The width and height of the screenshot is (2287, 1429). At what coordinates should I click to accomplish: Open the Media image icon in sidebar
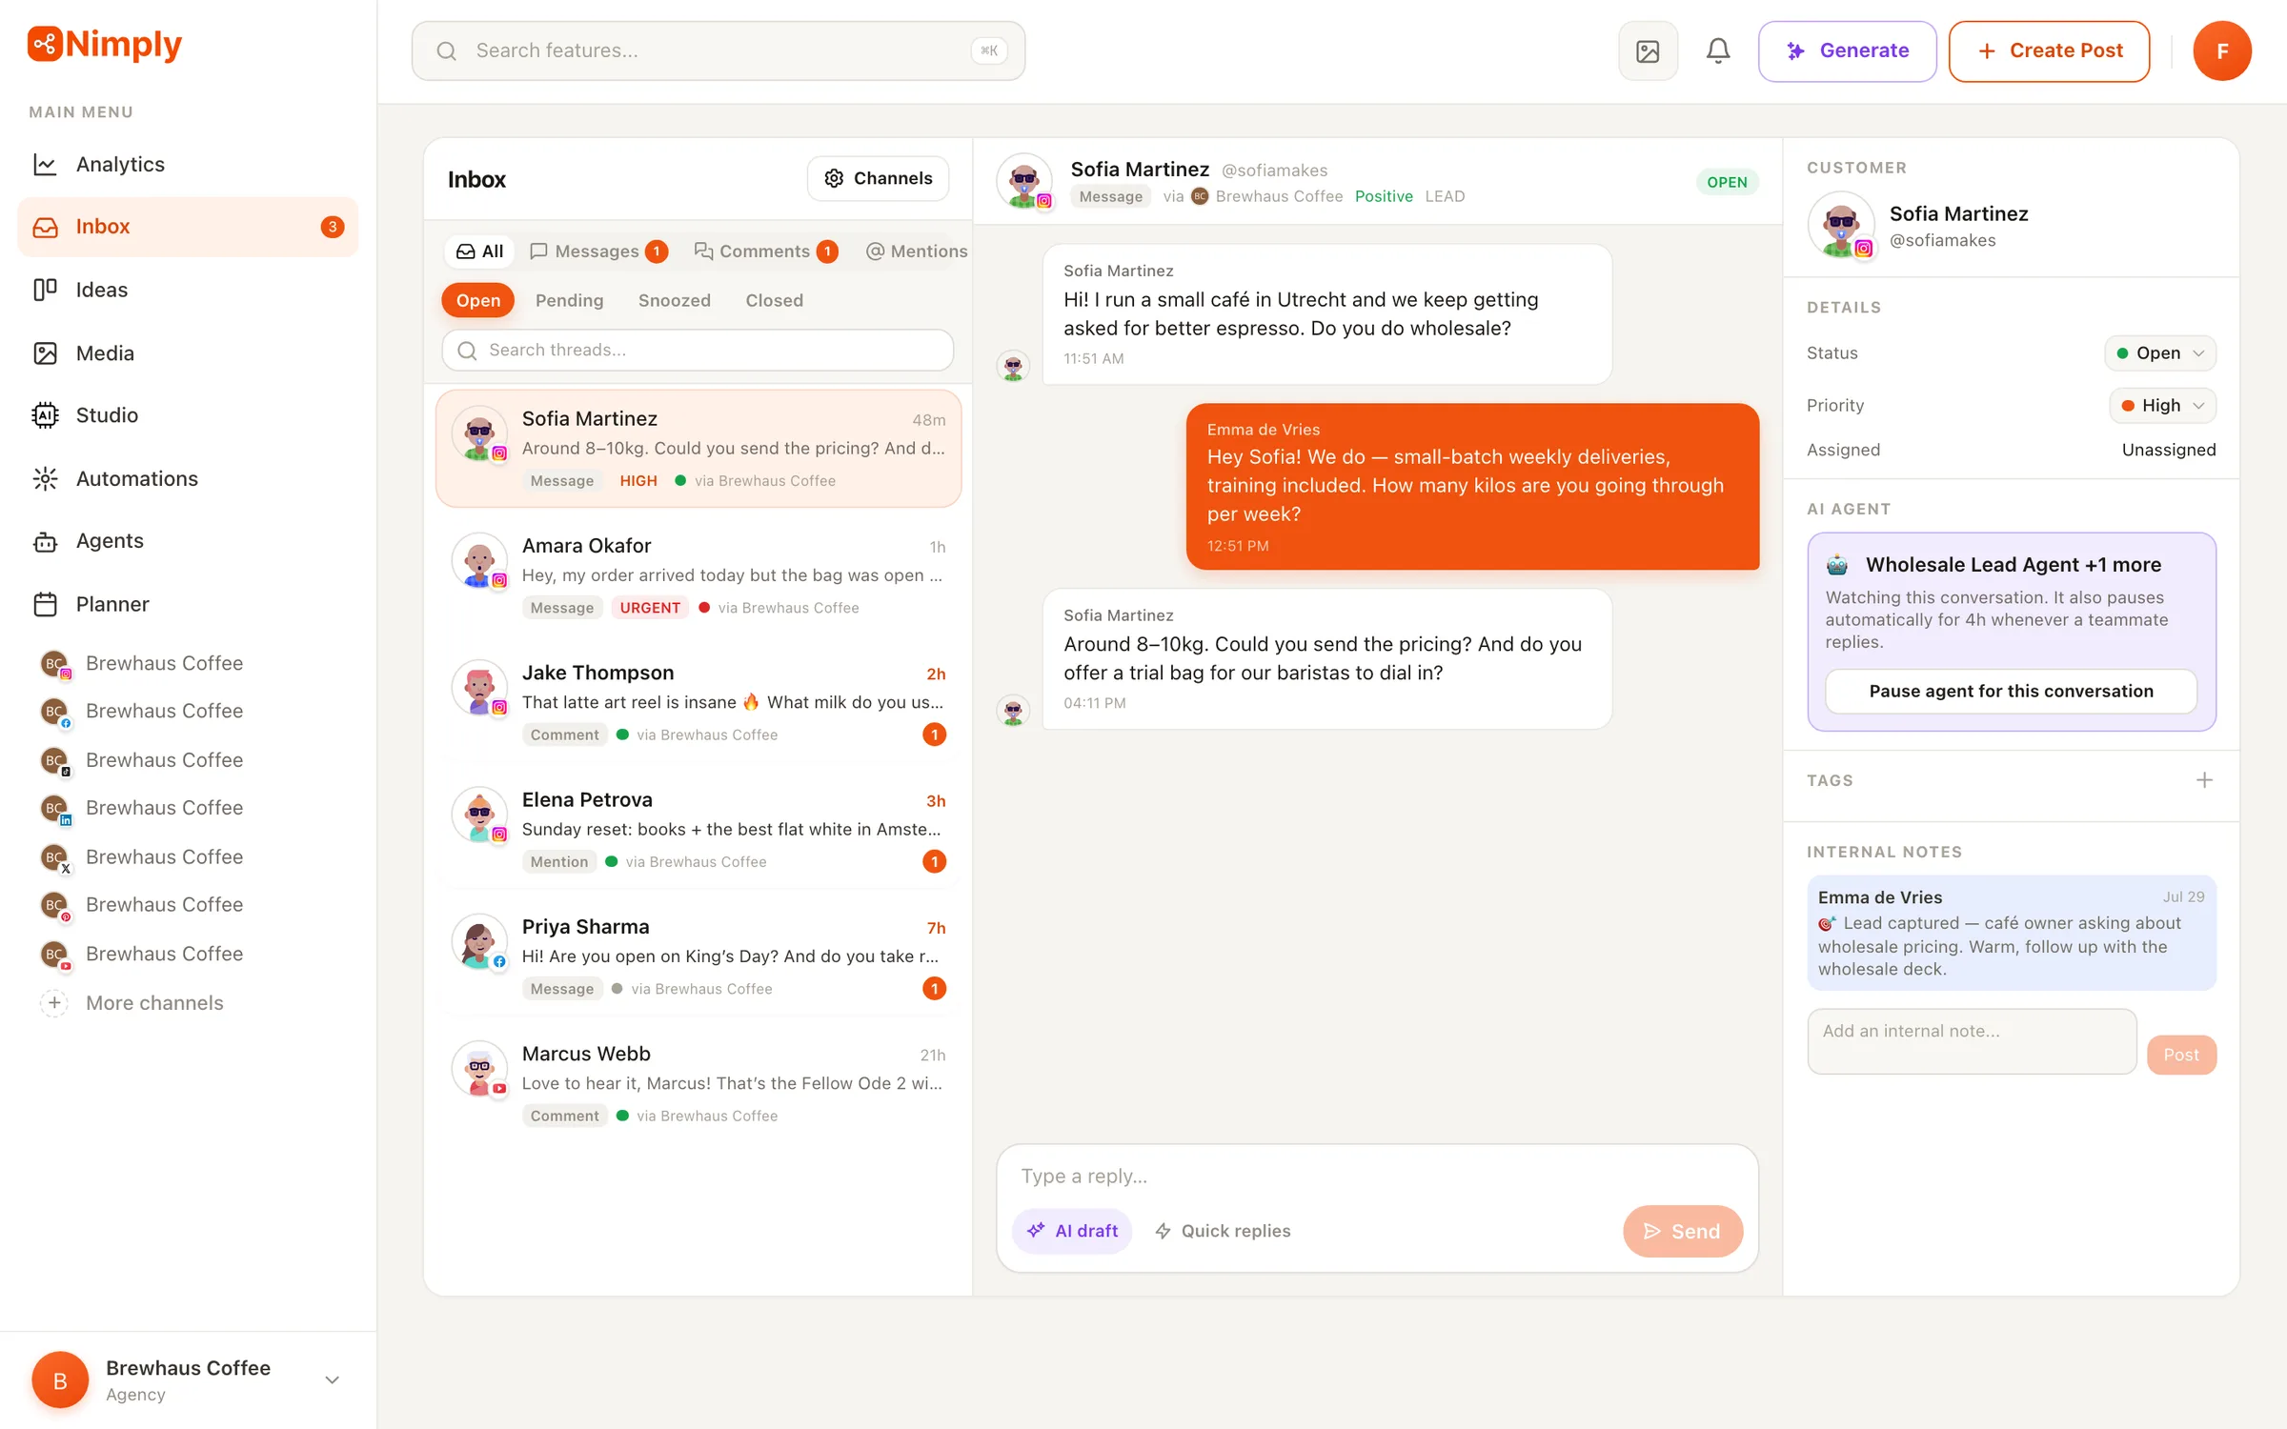pyautogui.click(x=45, y=353)
